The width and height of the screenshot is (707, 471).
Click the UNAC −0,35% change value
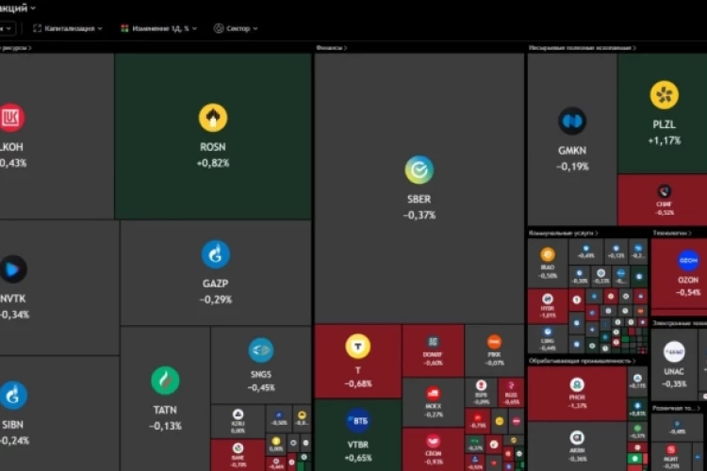tap(674, 384)
